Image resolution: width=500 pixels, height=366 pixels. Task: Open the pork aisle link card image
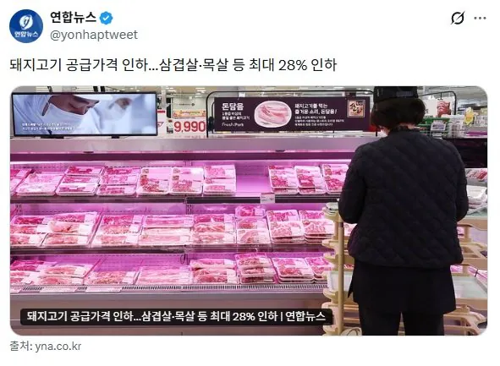point(249,210)
